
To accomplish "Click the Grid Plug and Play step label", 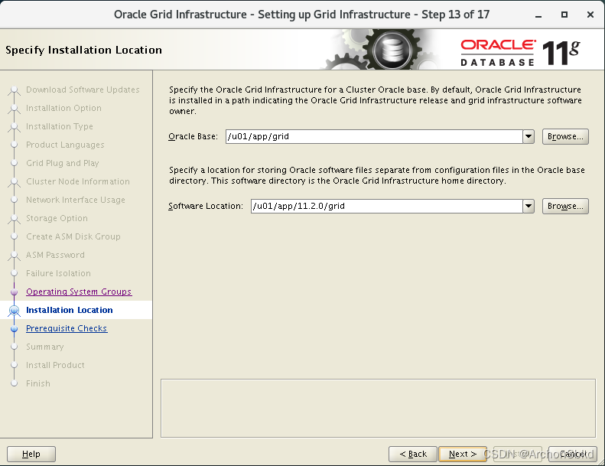I will point(63,163).
